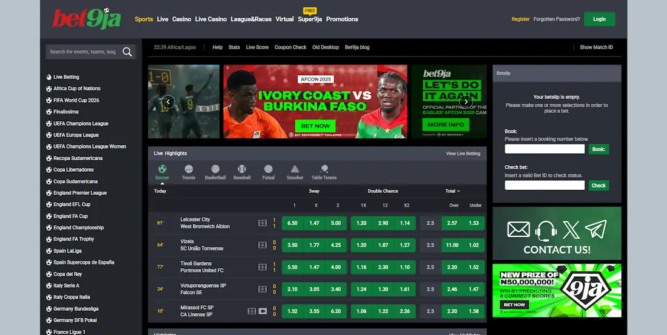Open pitch tracker icon for Votuporanguense SP match
Image resolution: width=667 pixels, height=335 pixels.
pos(263,289)
